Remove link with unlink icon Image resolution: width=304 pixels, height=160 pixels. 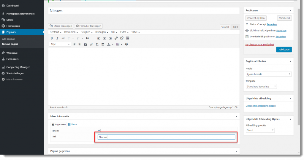[x=122, y=38]
